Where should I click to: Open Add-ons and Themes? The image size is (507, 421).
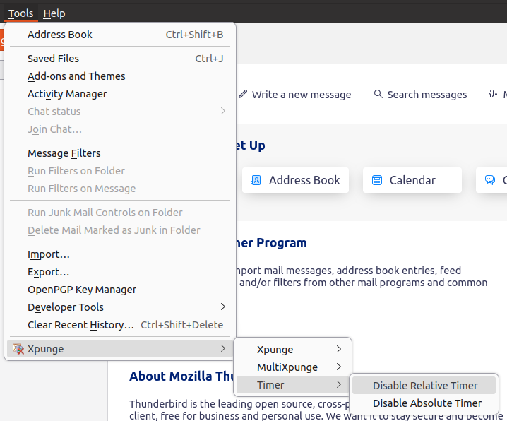click(120, 76)
